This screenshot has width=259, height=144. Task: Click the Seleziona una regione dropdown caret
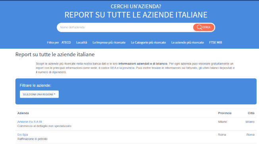point(55,94)
